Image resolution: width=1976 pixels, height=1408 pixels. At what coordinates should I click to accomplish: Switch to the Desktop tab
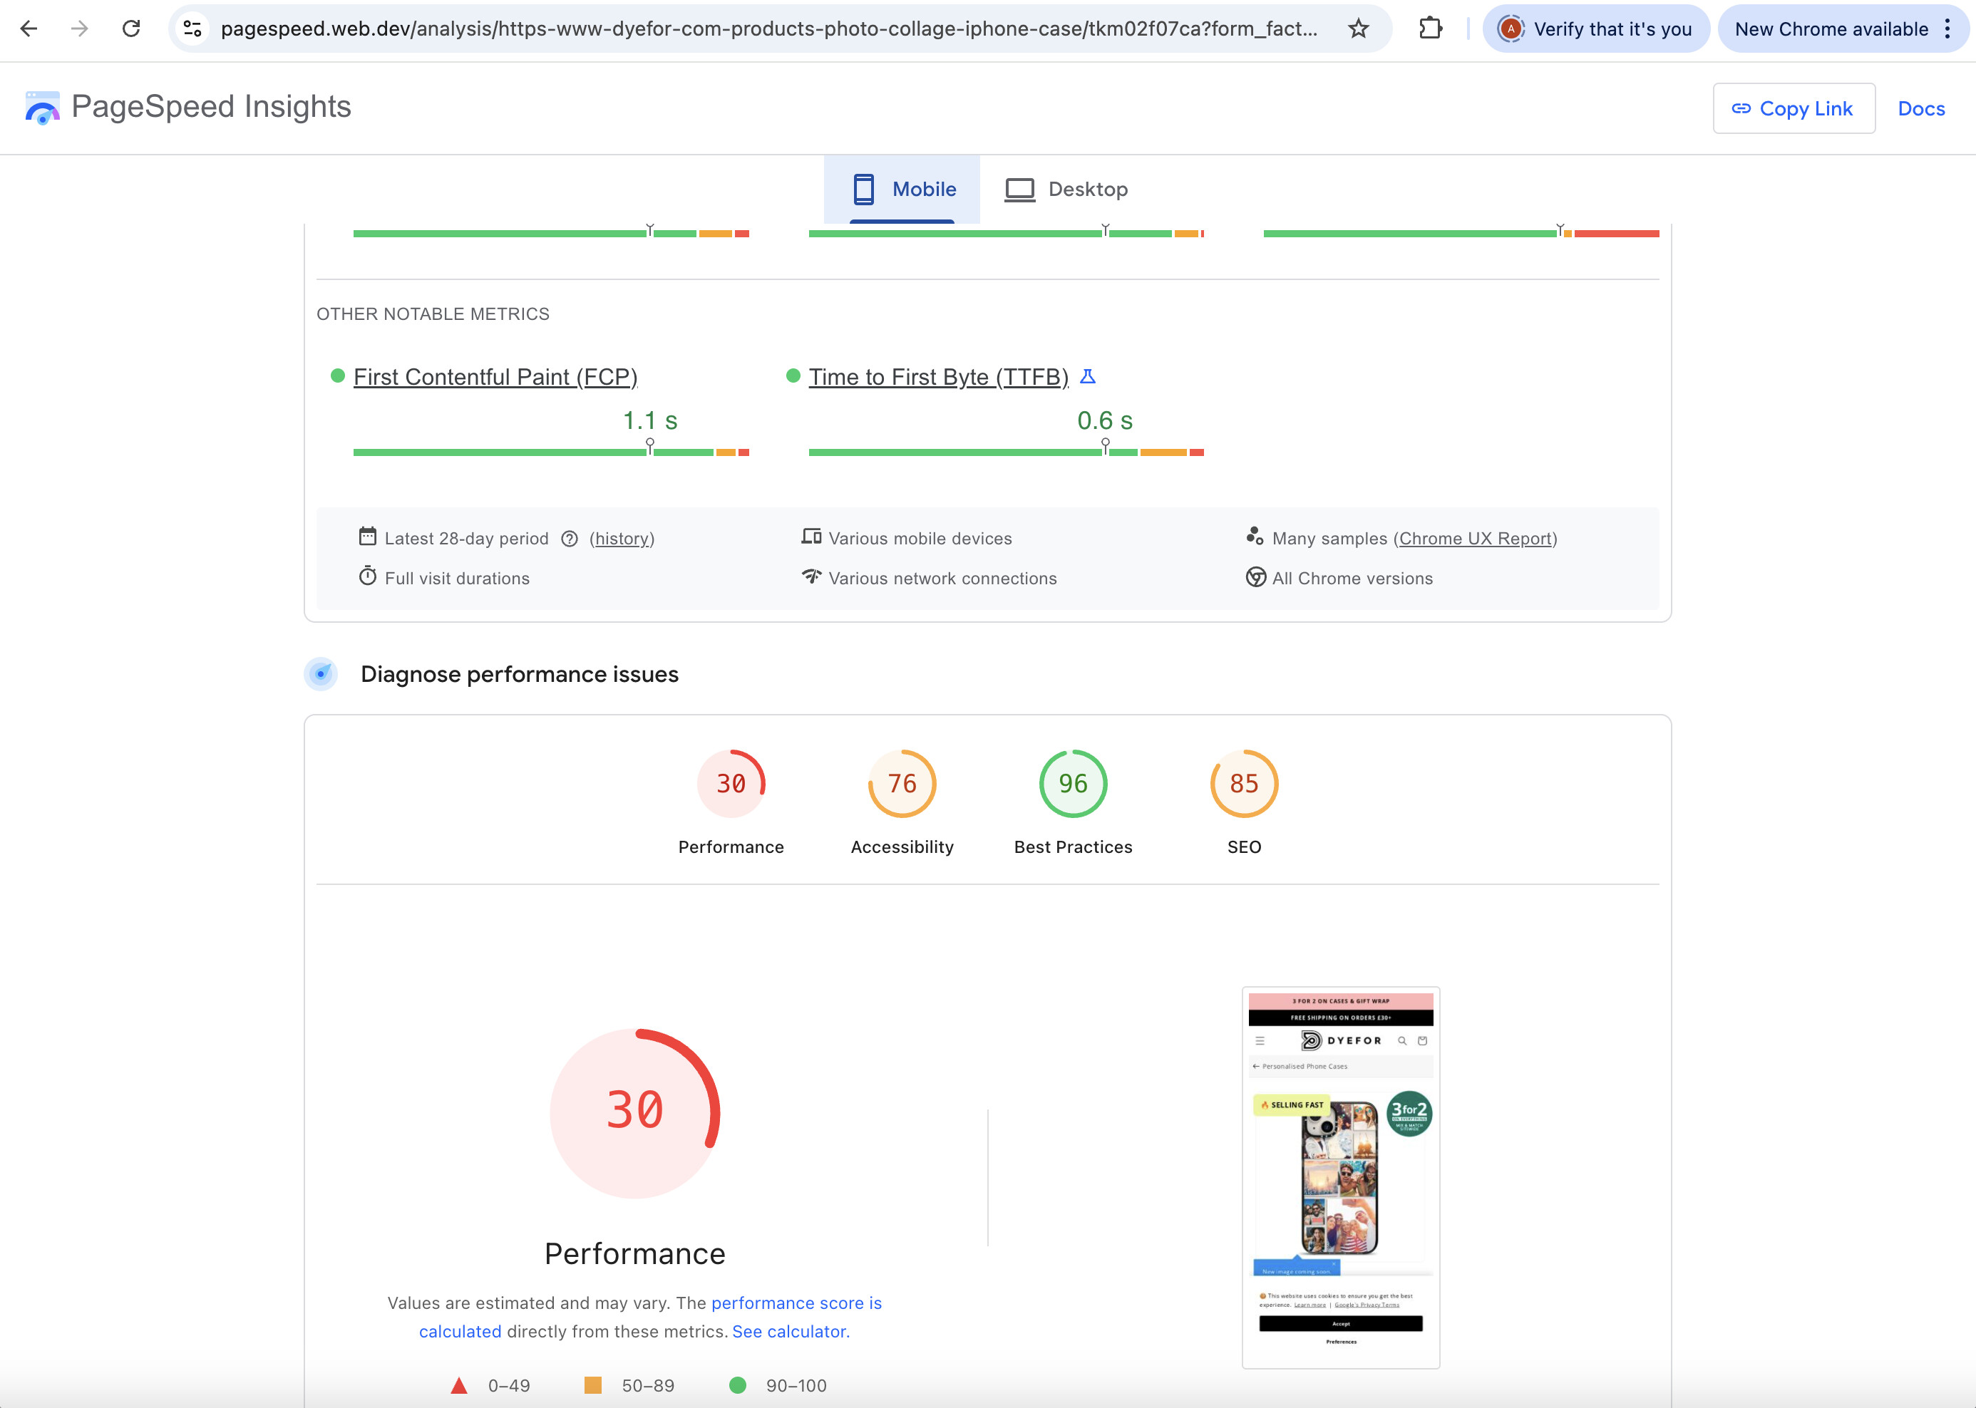[x=1066, y=189]
